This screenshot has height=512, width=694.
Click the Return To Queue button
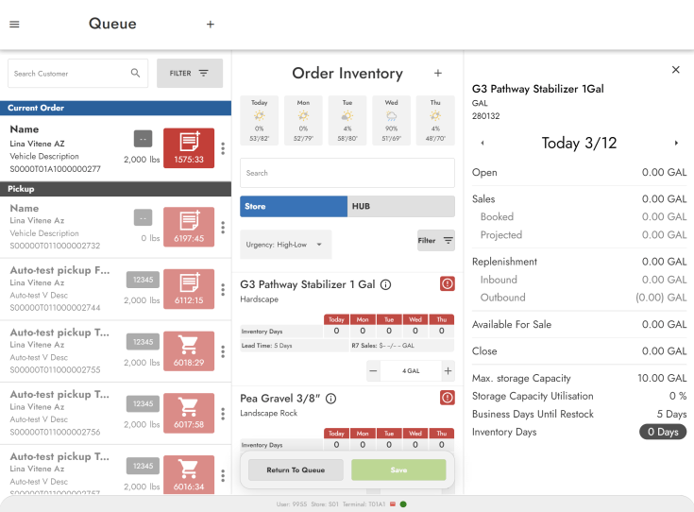pyautogui.click(x=295, y=469)
